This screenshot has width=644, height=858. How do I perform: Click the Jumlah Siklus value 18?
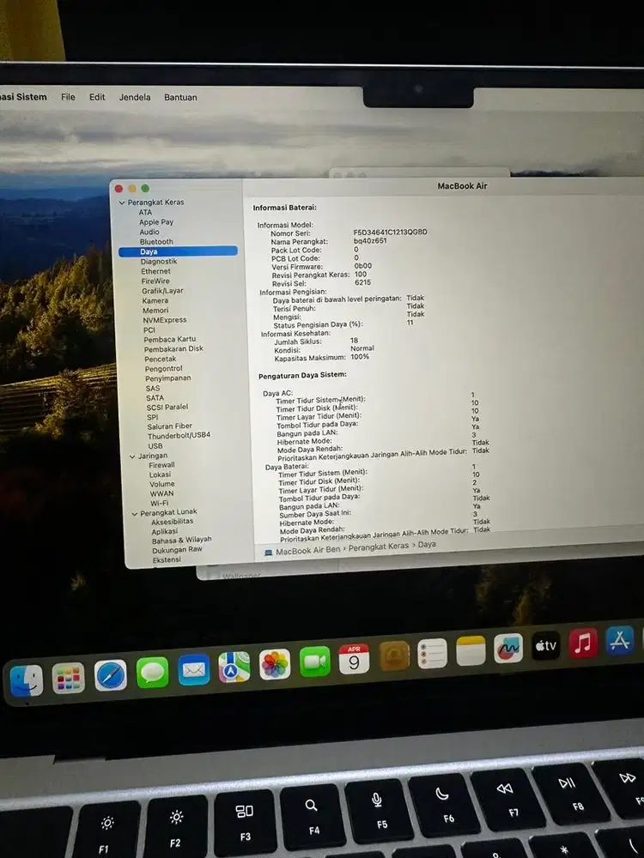(x=354, y=341)
